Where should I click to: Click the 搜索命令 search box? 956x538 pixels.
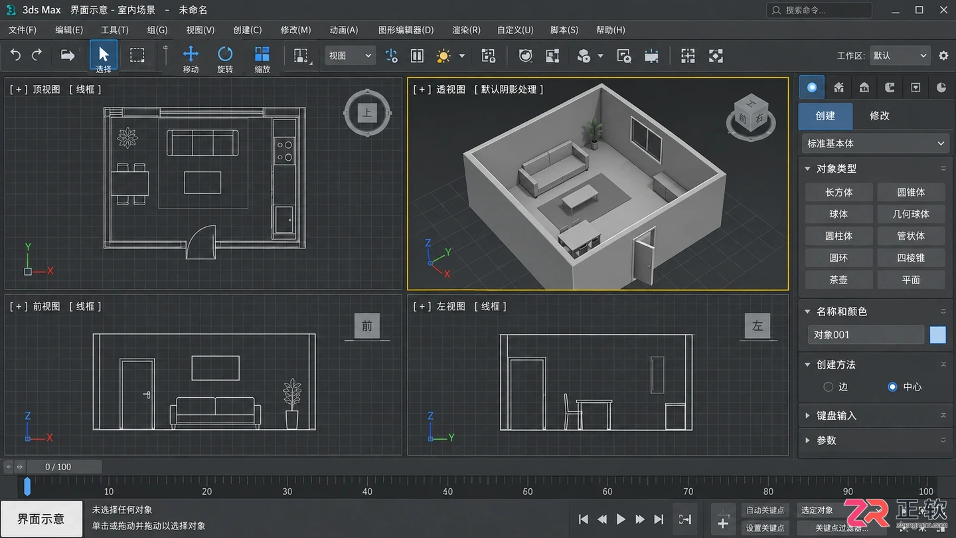[x=819, y=10]
